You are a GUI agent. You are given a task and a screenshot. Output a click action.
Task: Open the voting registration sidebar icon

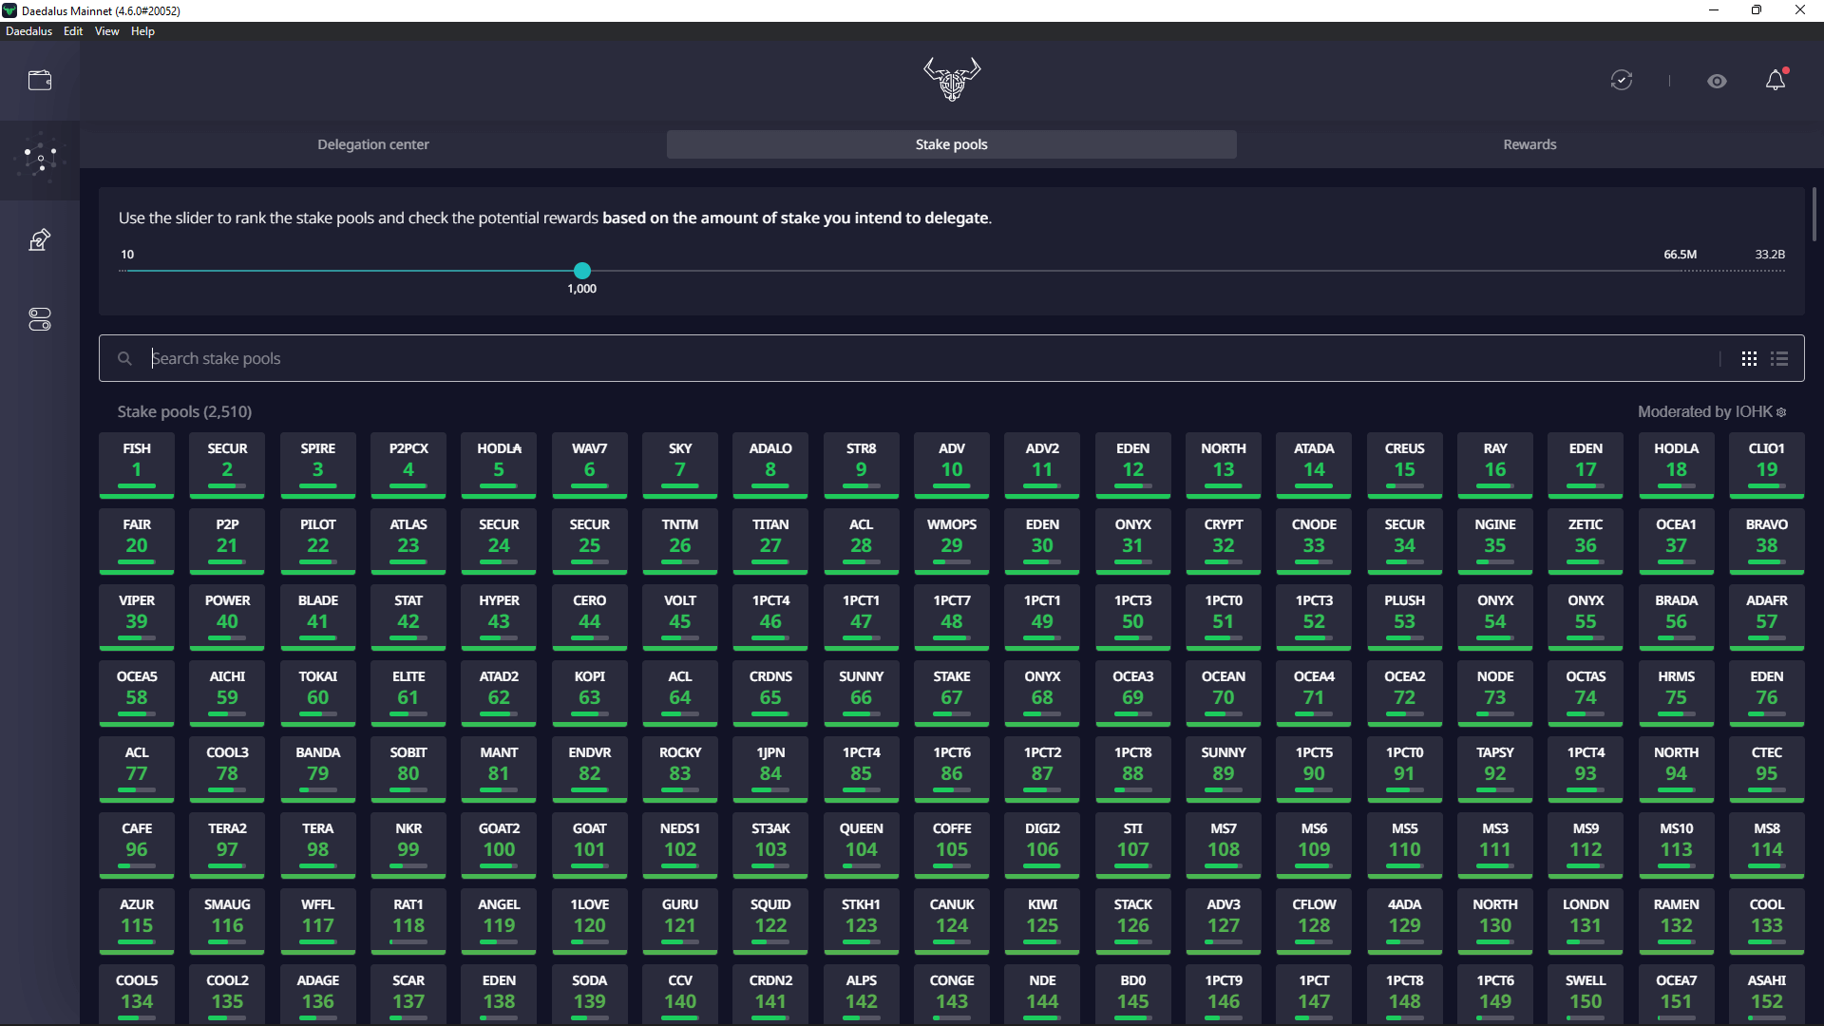[x=40, y=239]
